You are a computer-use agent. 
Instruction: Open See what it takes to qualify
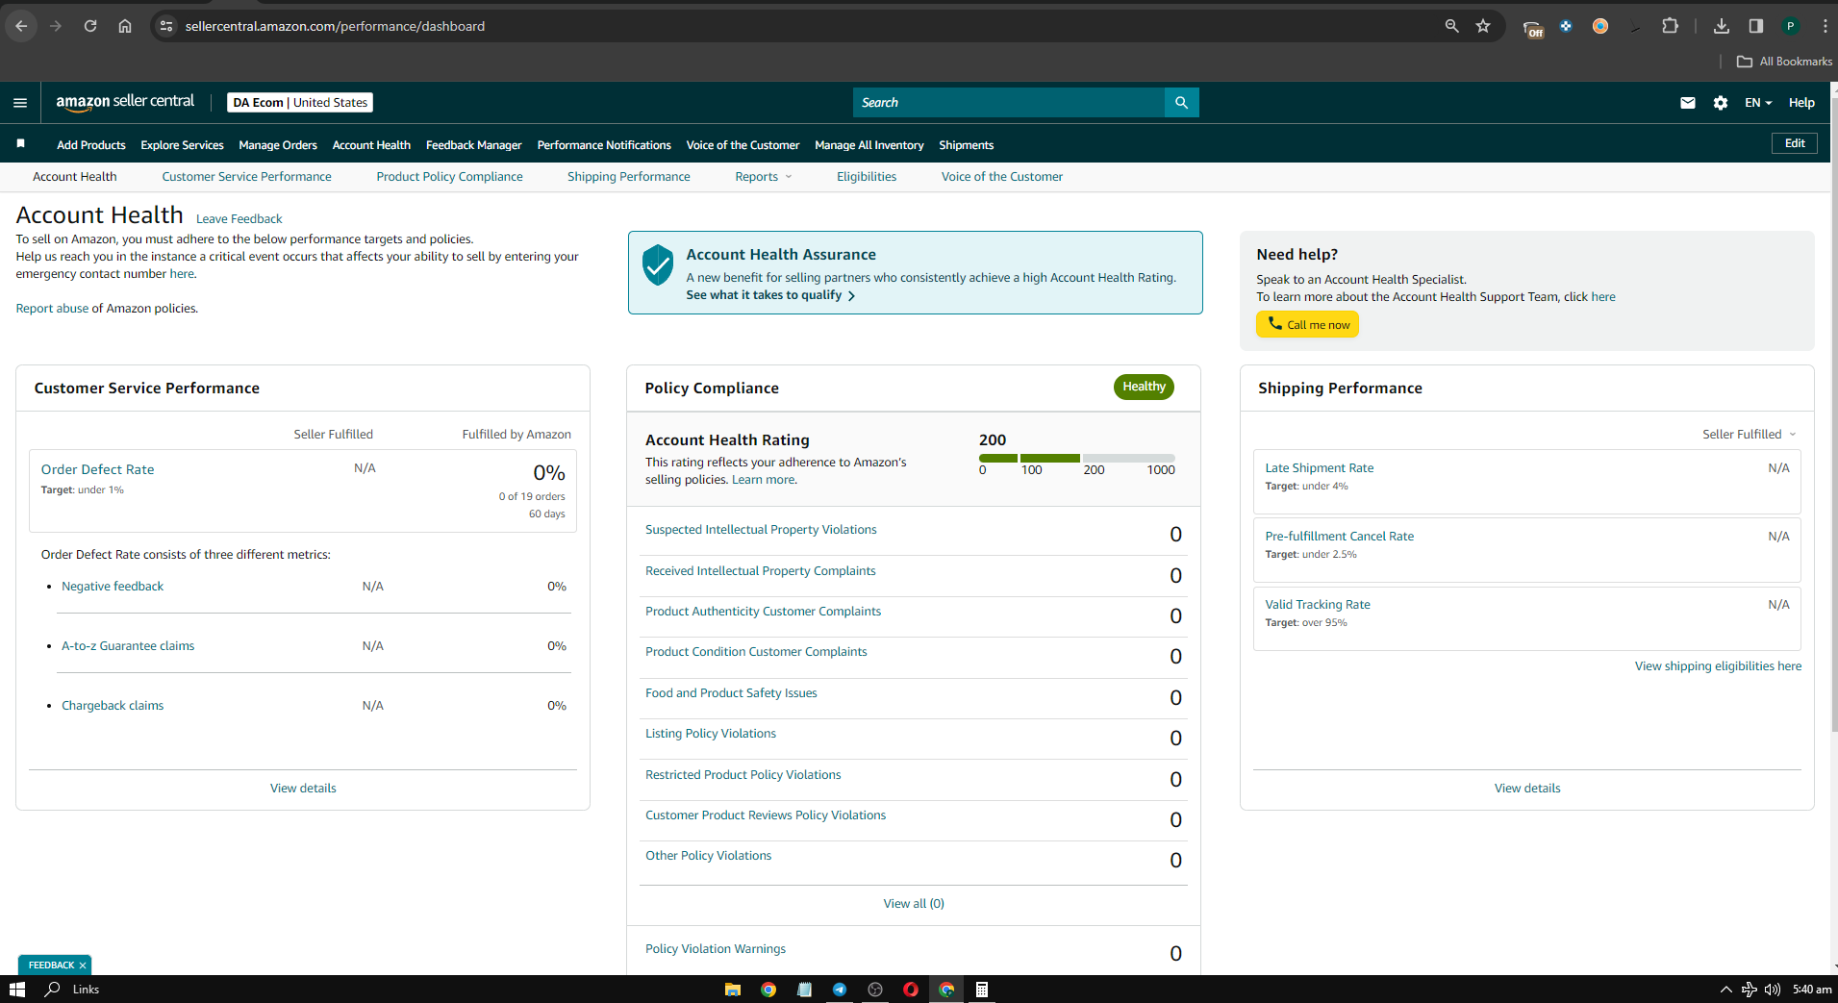770,295
